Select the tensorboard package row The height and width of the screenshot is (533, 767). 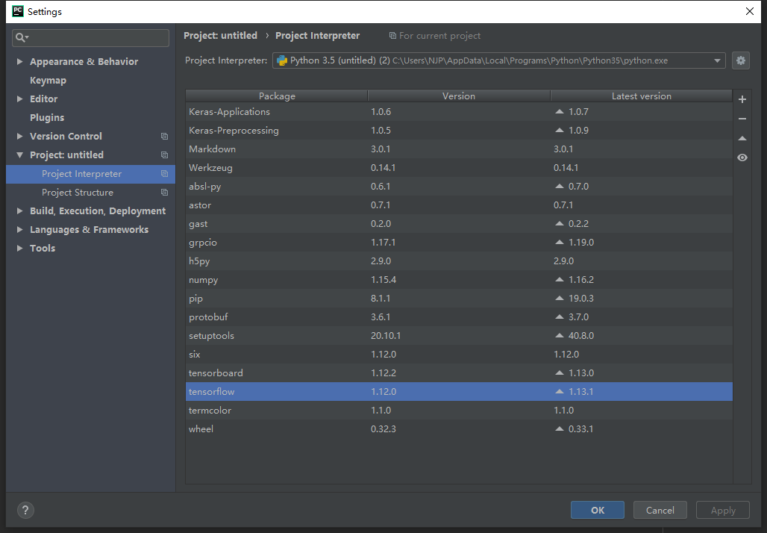pos(459,373)
